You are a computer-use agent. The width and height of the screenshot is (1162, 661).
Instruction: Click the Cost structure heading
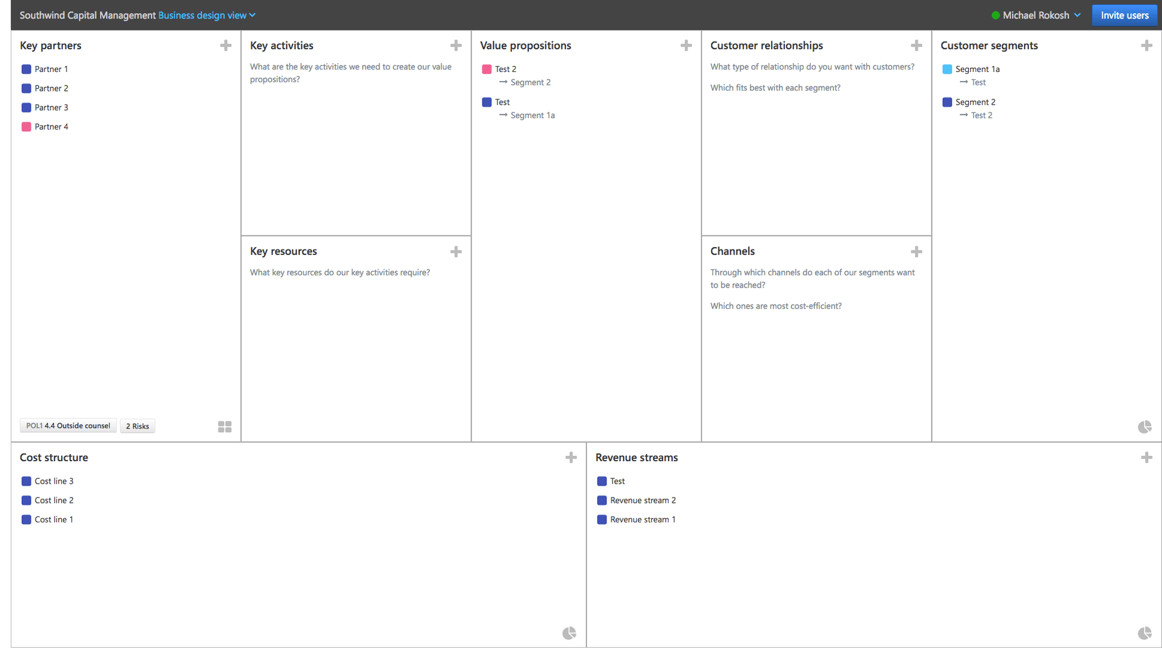click(54, 458)
